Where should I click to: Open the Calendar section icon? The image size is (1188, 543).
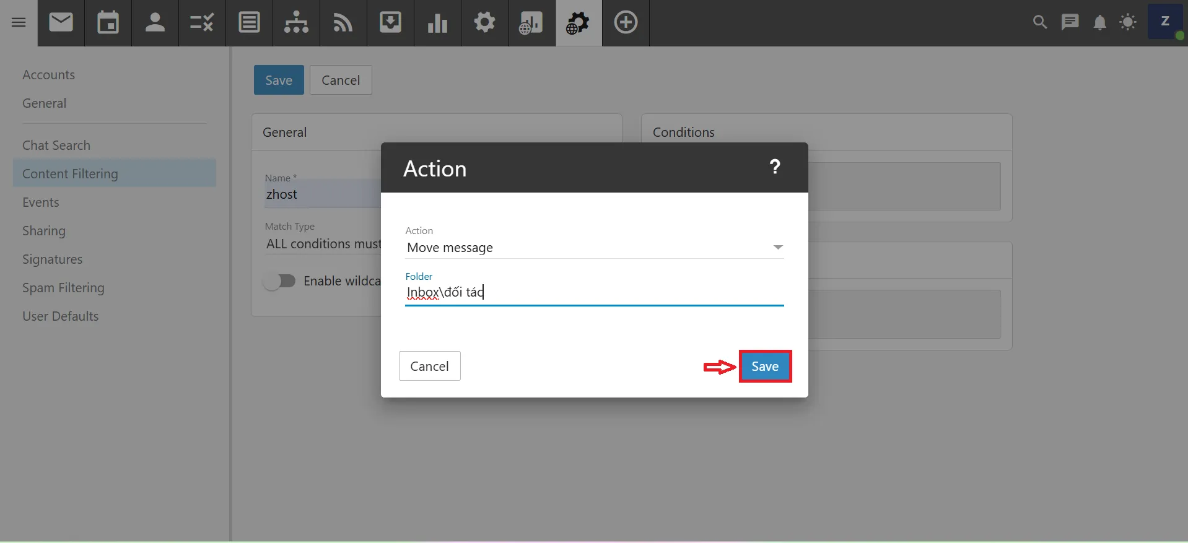tap(108, 23)
